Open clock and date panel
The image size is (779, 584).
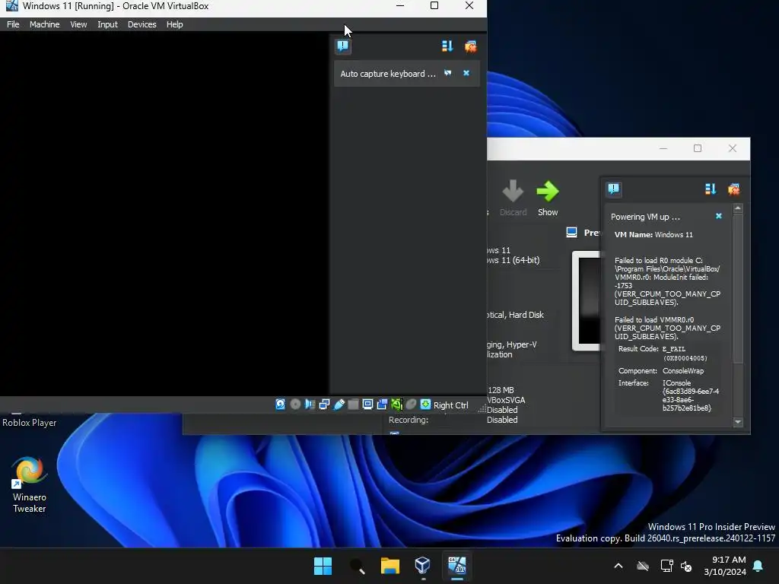click(725, 566)
